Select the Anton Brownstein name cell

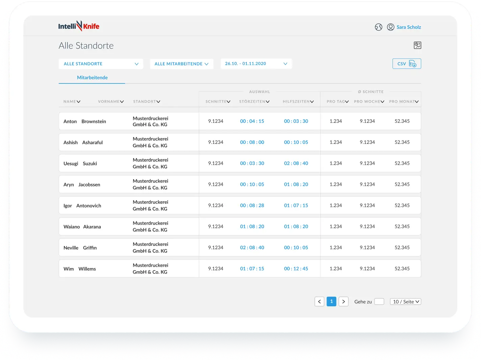85,122
